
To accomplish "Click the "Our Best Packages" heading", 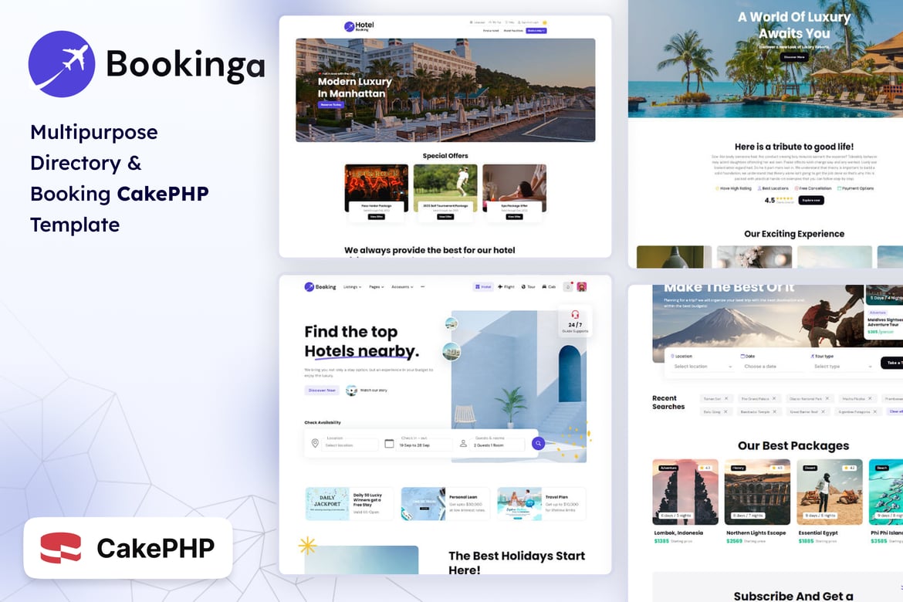I will coord(793,445).
